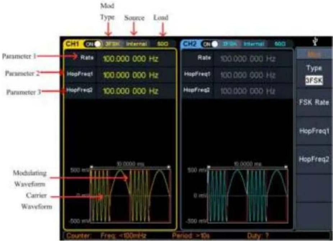
Task: Click the USB icon in top corner
Action: click(315, 41)
